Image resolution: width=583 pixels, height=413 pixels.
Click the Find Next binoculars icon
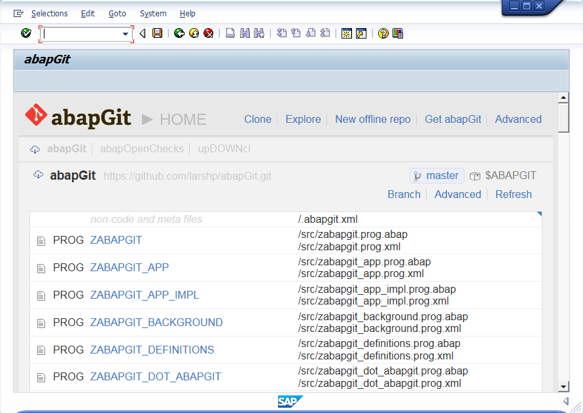(259, 33)
